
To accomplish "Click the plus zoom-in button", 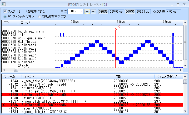I will pyautogui.click(x=87, y=12).
